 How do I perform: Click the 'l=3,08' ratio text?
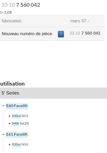[x=6, y=13]
